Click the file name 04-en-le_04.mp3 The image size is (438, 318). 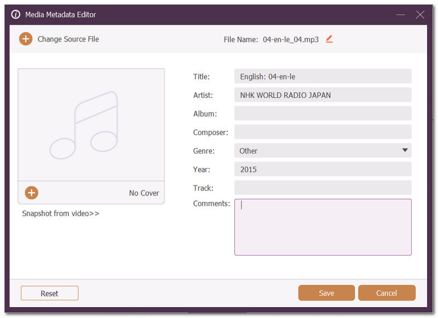click(x=291, y=39)
